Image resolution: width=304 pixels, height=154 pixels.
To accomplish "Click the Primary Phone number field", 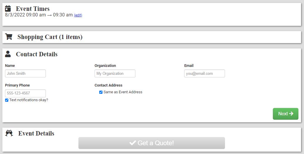I will (25, 93).
